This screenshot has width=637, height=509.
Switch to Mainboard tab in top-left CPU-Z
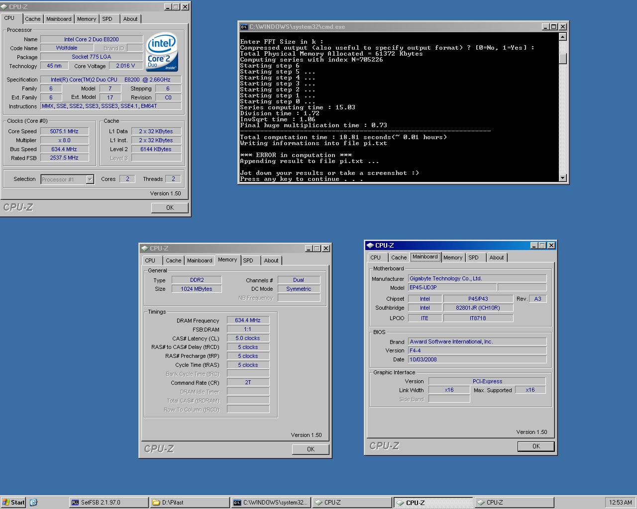(x=59, y=19)
